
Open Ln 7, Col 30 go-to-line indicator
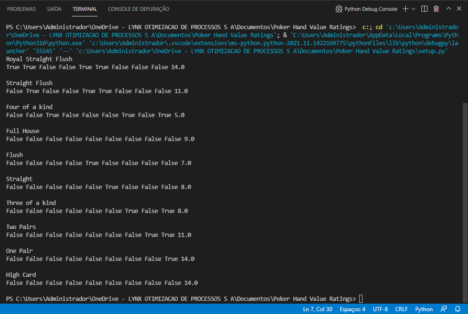click(x=318, y=309)
